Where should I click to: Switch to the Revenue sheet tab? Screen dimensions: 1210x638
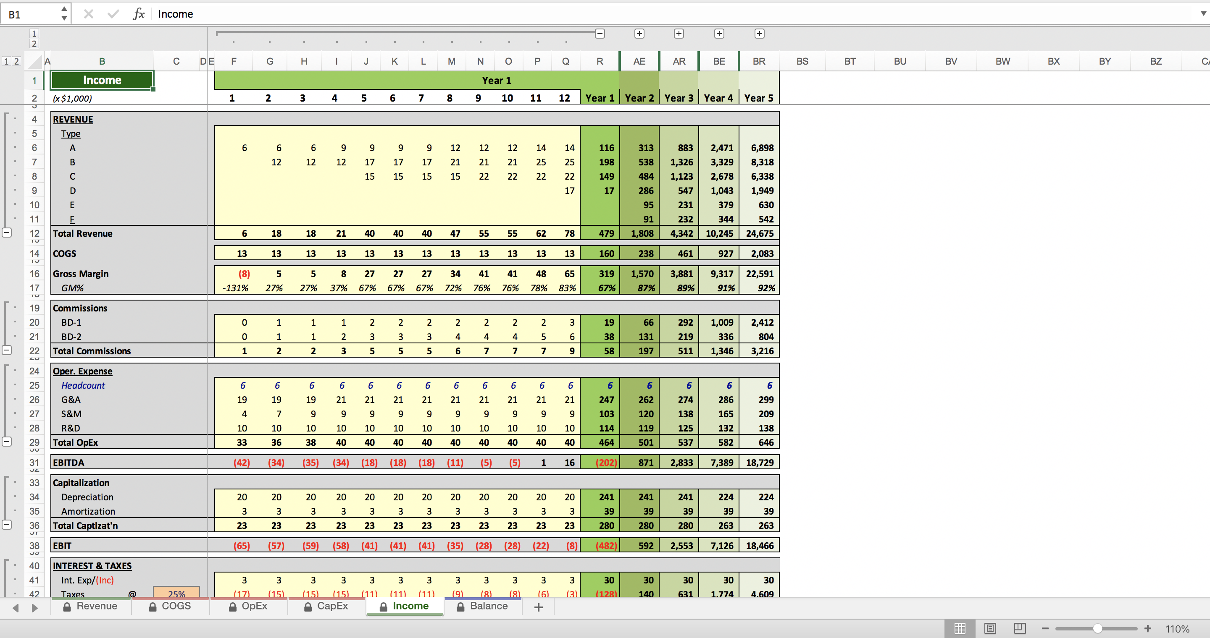[91, 606]
